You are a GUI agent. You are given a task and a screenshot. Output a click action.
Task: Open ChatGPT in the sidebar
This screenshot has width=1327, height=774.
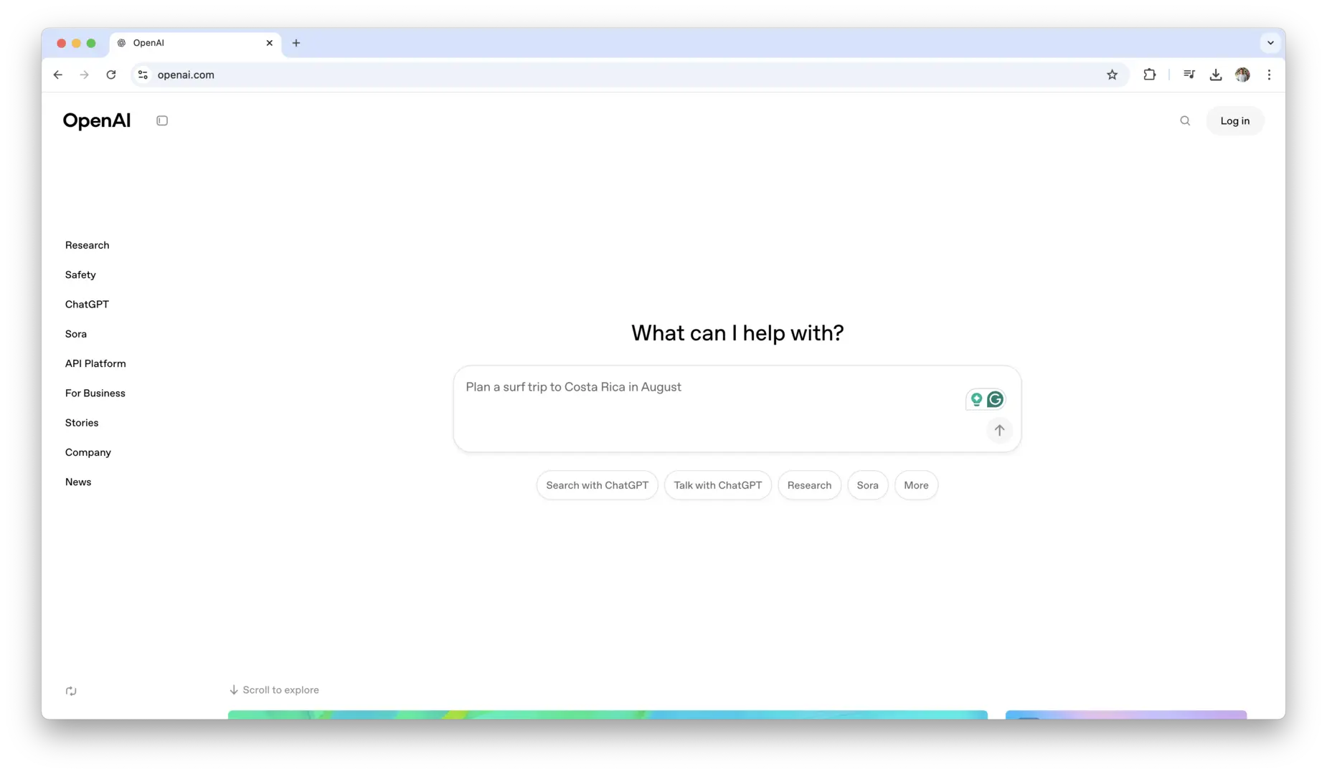(87, 305)
